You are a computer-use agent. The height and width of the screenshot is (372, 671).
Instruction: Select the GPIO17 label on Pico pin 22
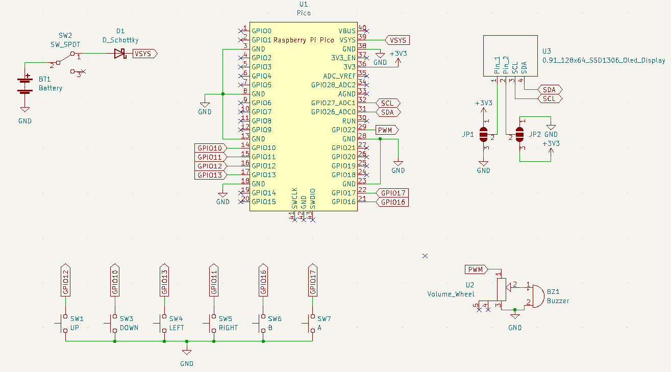click(392, 193)
